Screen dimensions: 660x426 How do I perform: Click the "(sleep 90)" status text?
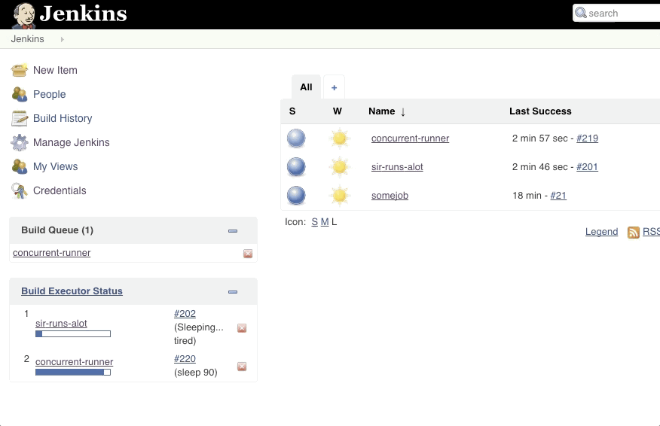coord(196,373)
